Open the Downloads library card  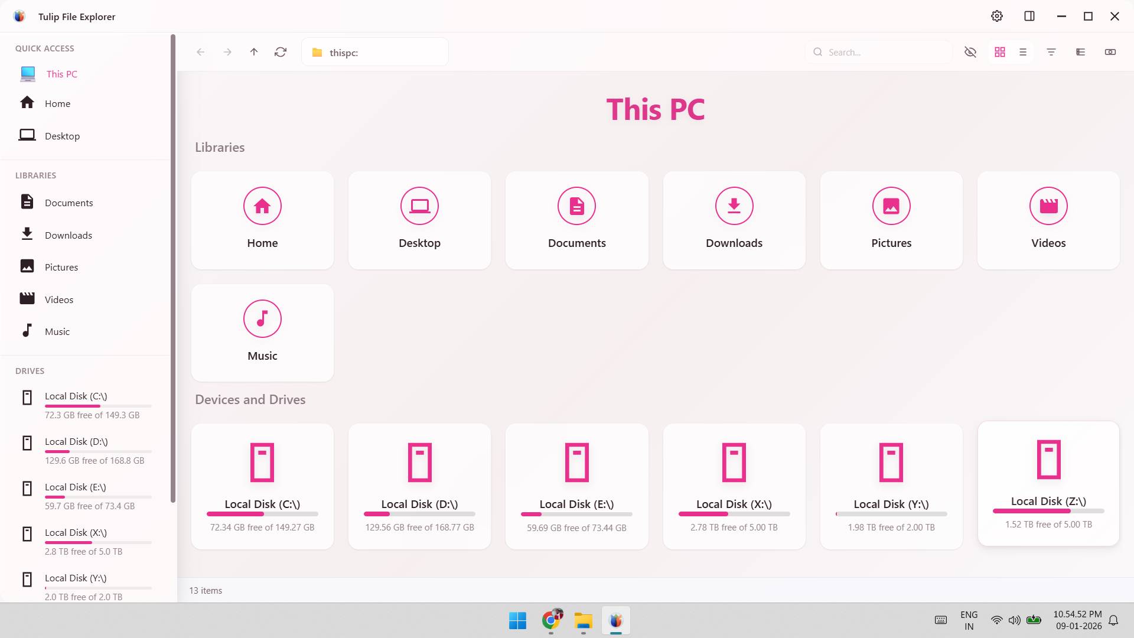tap(734, 220)
